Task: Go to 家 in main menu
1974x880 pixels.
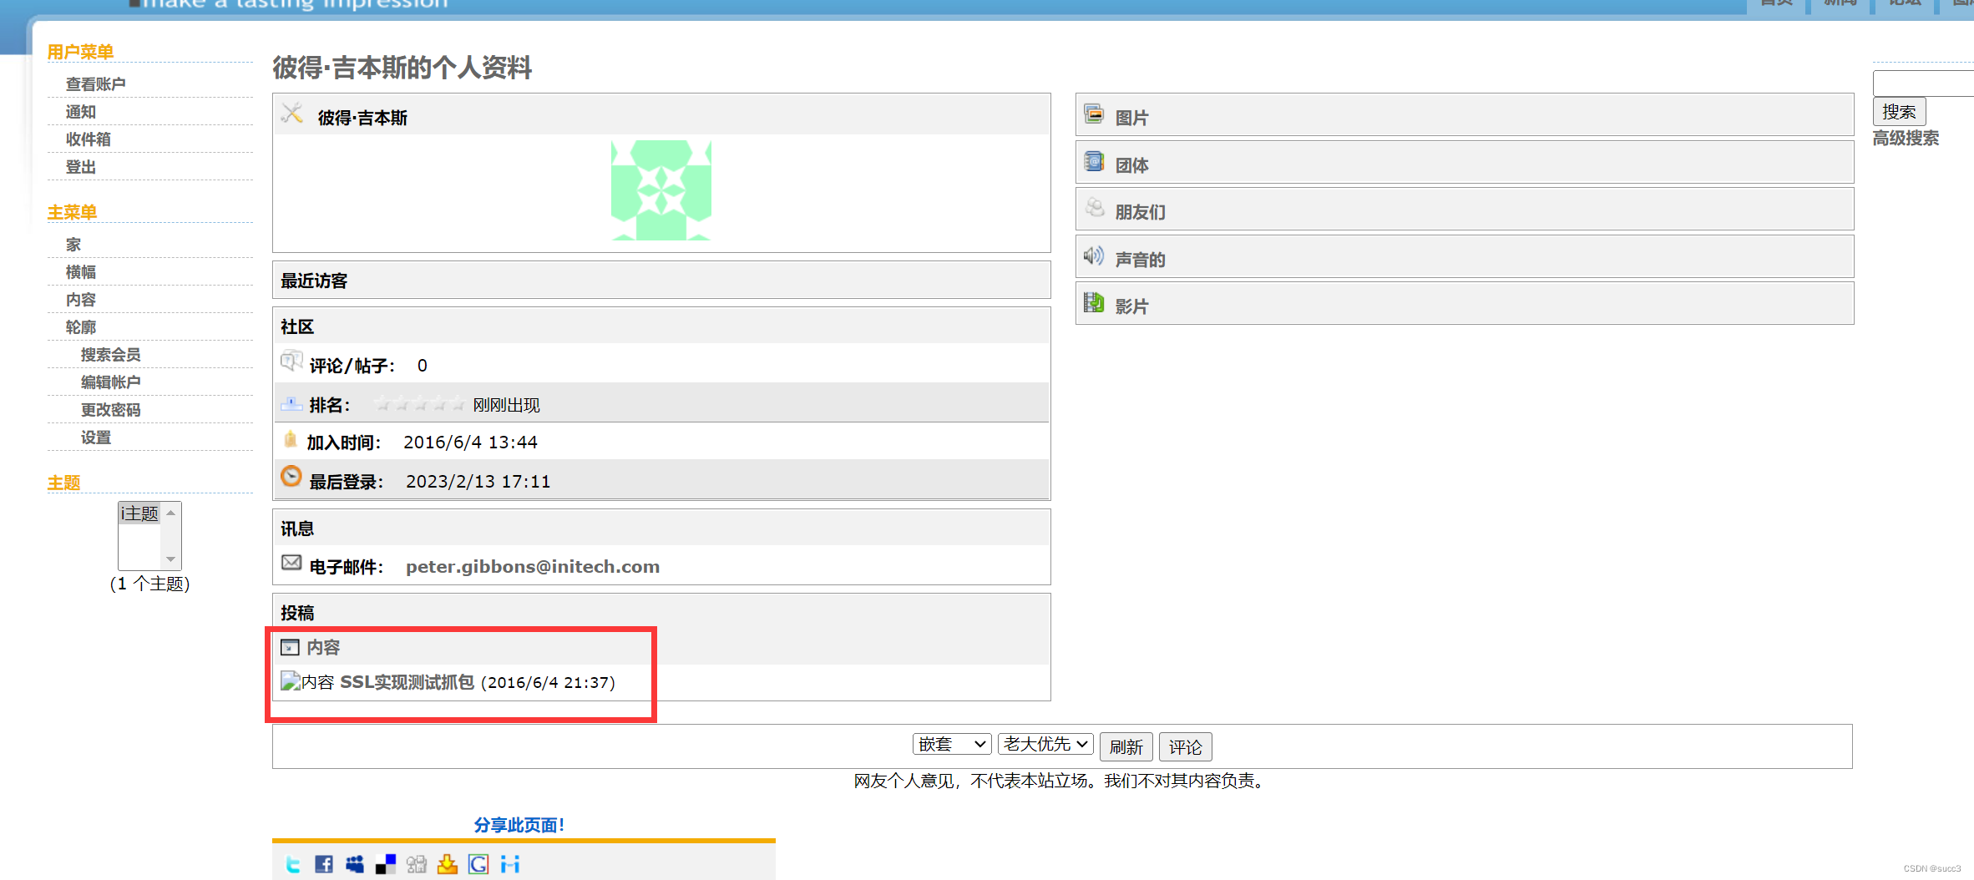Action: click(73, 245)
